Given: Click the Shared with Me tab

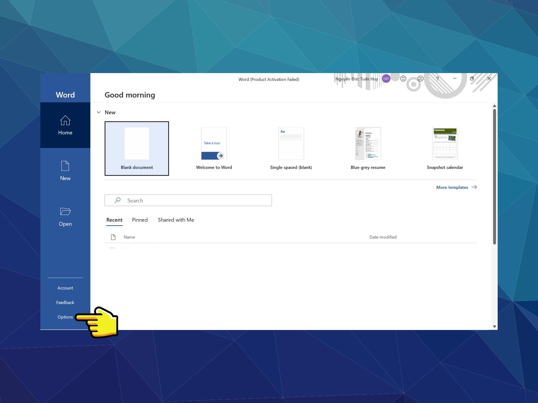Looking at the screenshot, I should [x=175, y=219].
